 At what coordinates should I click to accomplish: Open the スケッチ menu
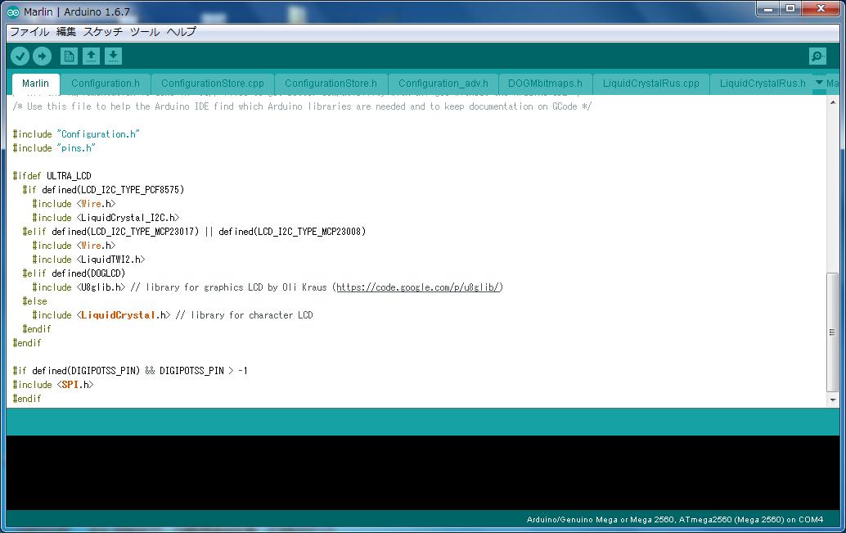coord(103,32)
